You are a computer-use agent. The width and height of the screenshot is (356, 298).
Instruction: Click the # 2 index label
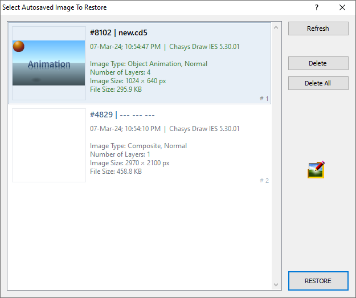264,181
